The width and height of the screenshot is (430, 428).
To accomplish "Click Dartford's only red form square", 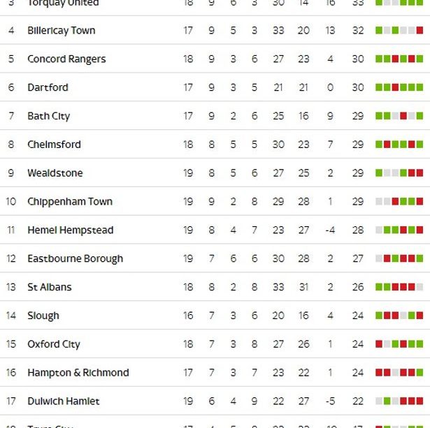I will [395, 88].
